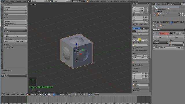
Task: Toggle Grease Pencil Layers checkbox
Action: click(x=135, y=25)
